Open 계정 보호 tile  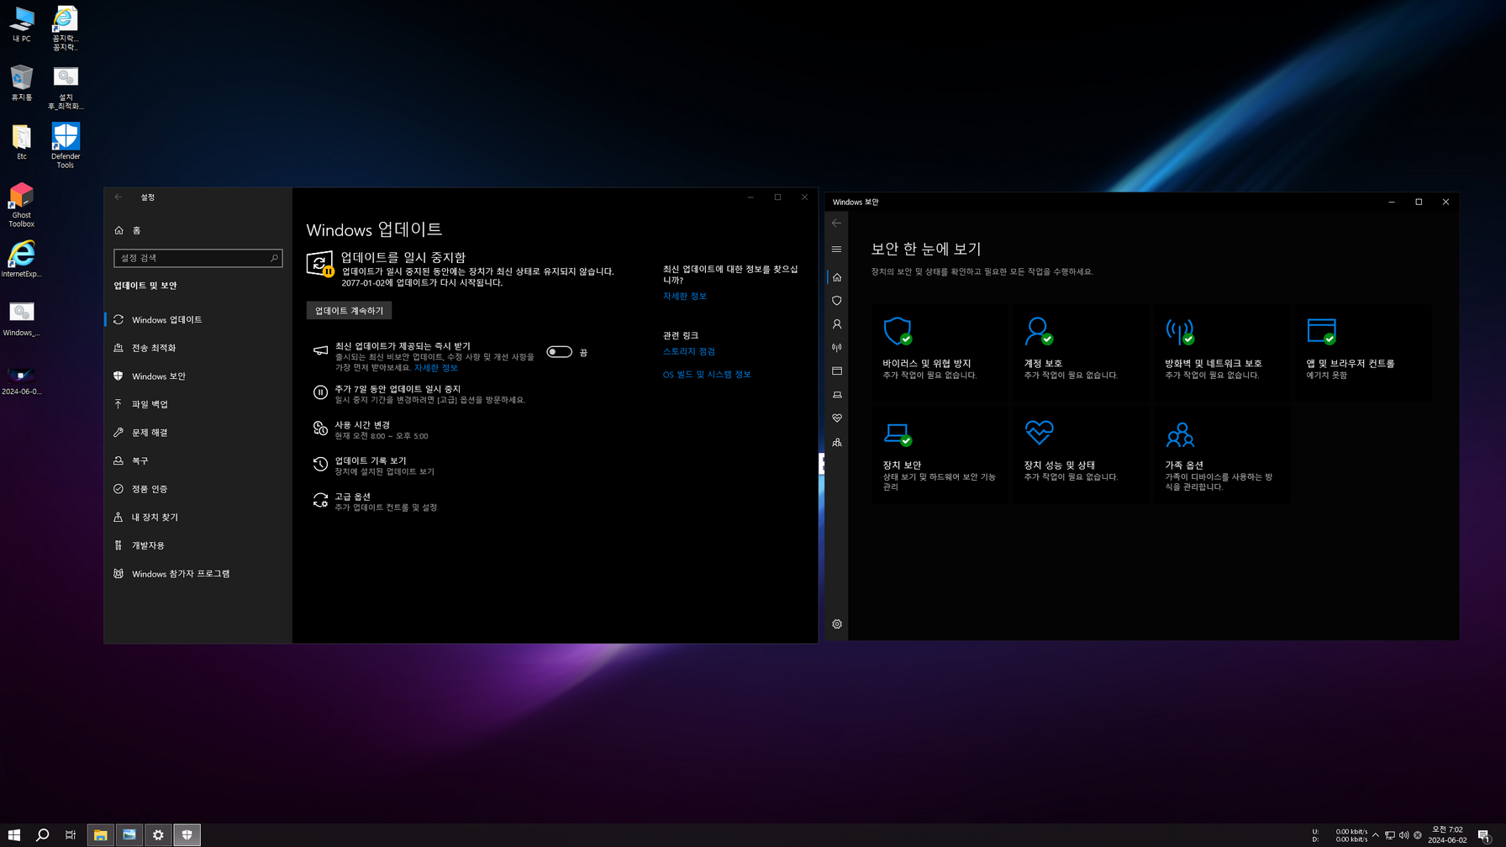point(1080,351)
